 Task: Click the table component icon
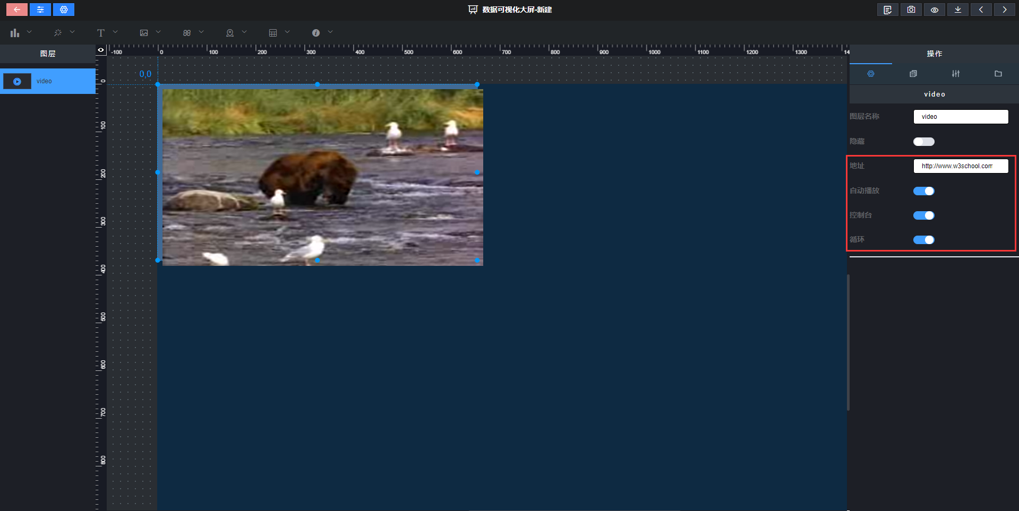tap(273, 33)
